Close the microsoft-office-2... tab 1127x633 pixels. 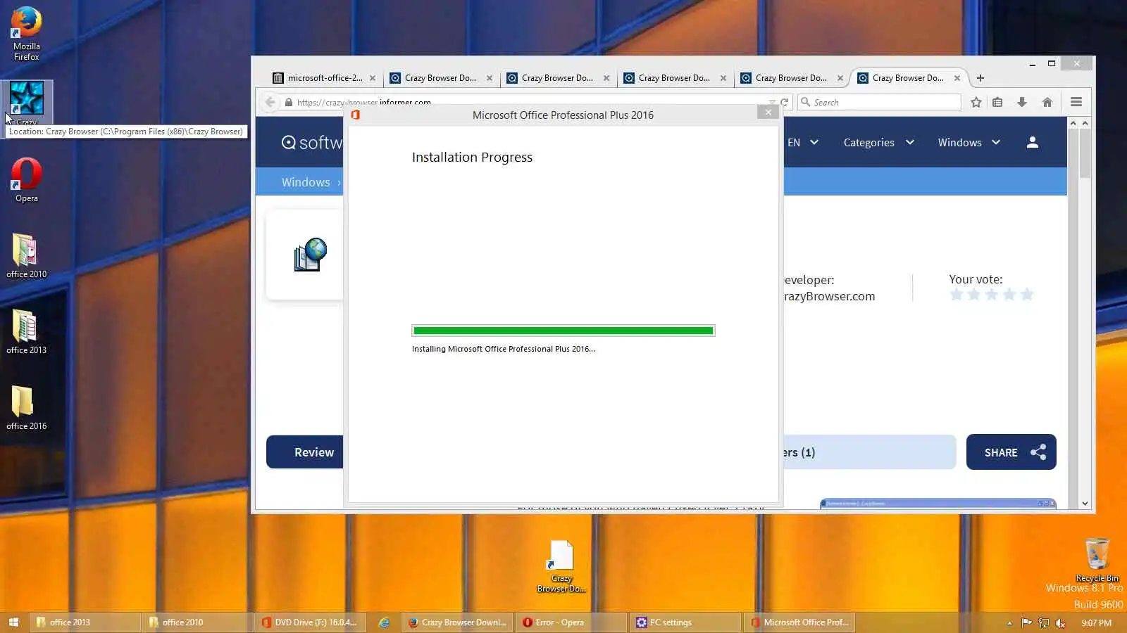pos(373,78)
